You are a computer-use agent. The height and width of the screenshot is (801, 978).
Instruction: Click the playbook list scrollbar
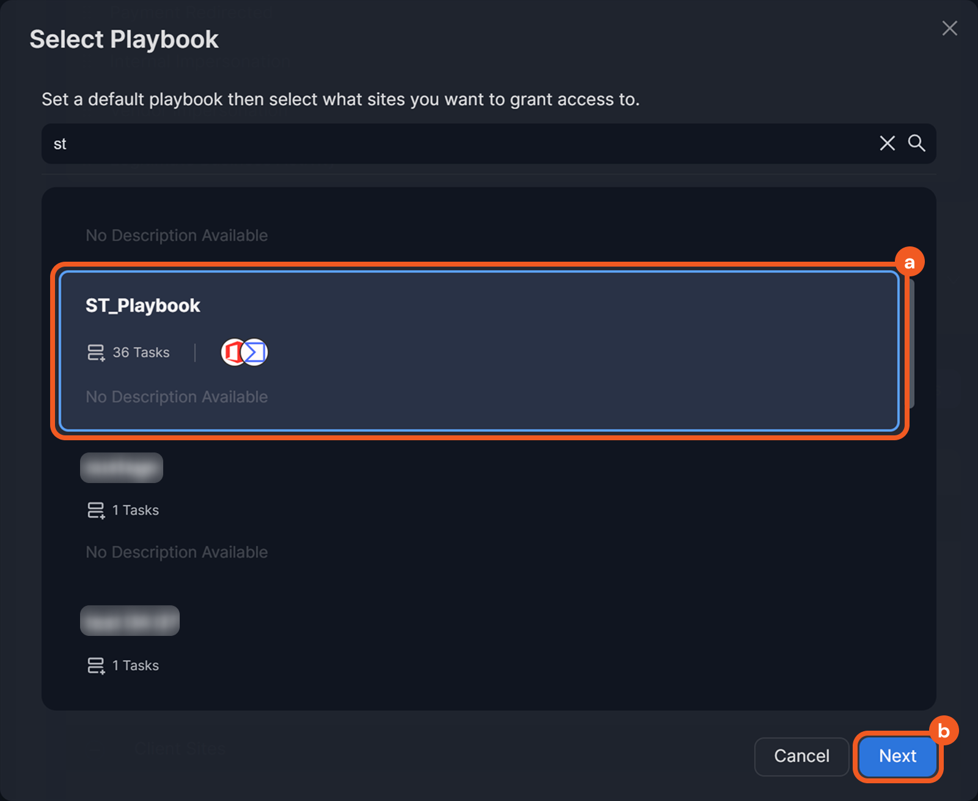click(x=912, y=342)
